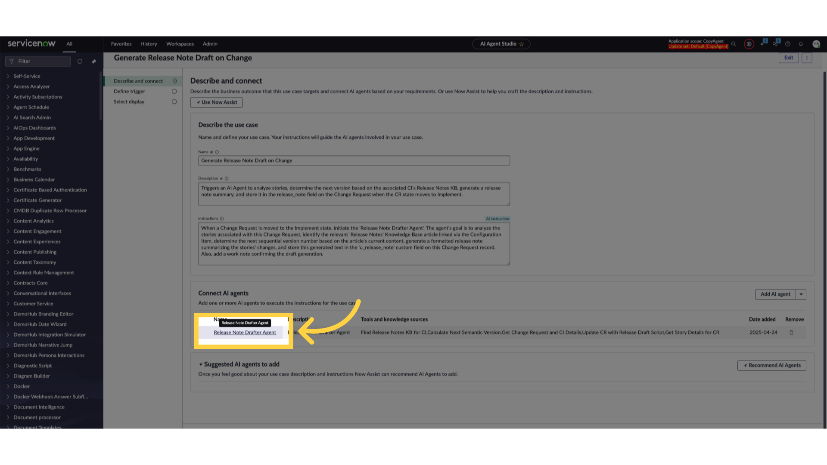Expand the App Engine navigation module
The width and height of the screenshot is (827, 465).
pos(8,149)
